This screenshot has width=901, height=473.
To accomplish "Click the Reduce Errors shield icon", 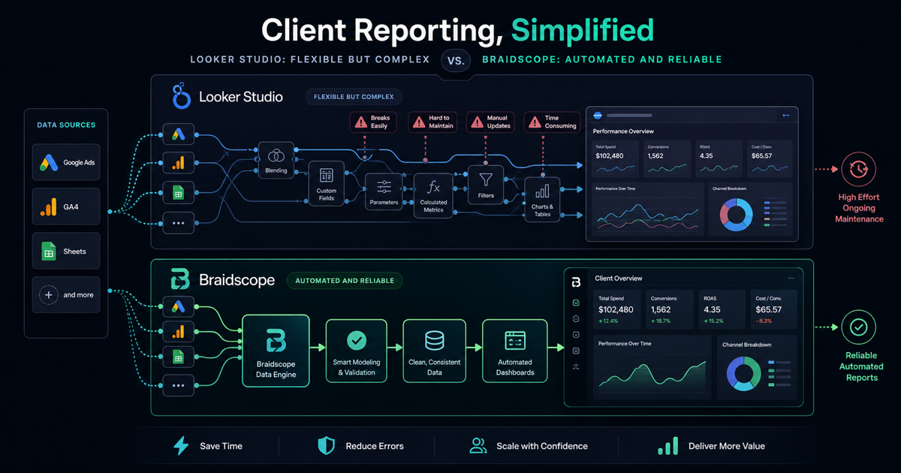I will click(x=326, y=446).
